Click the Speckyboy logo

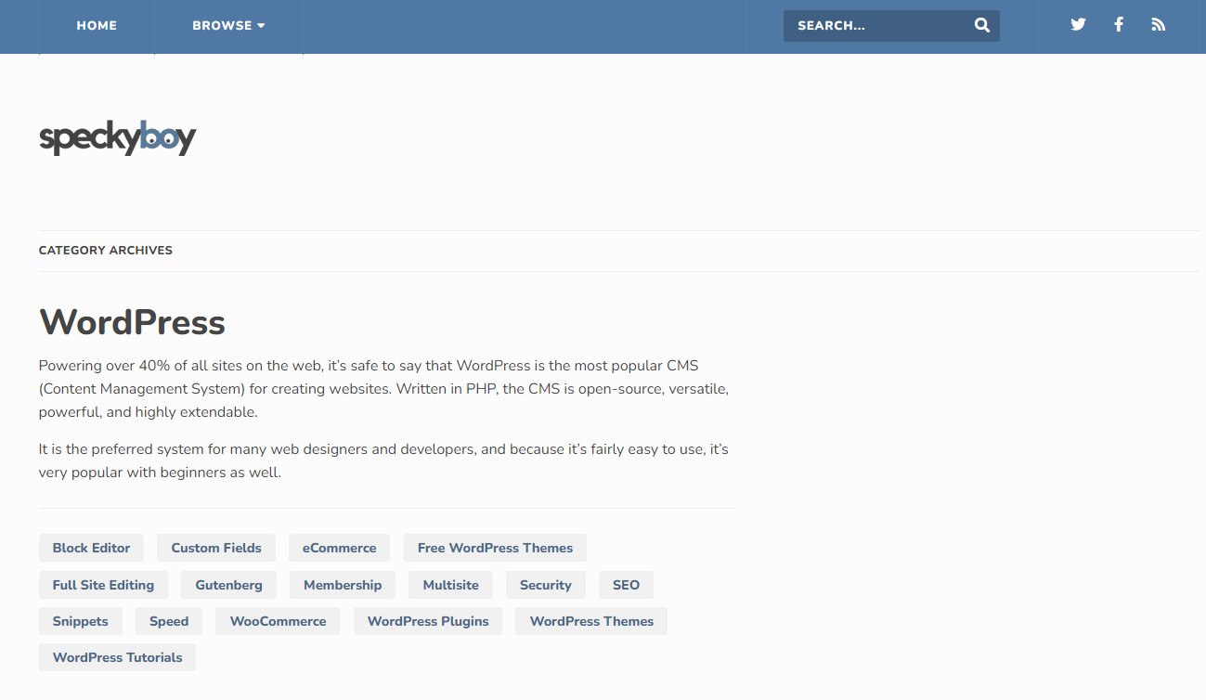point(118,138)
